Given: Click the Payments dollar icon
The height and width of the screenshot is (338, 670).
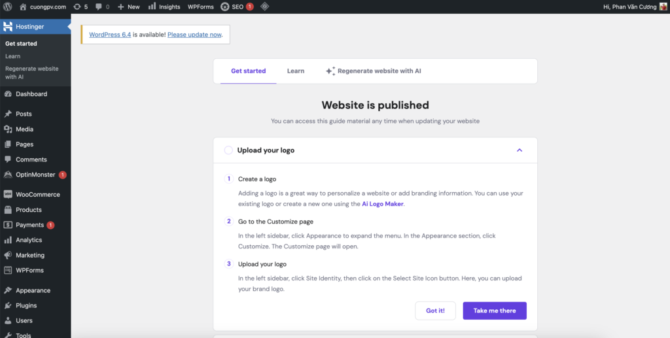Looking at the screenshot, I should coord(8,225).
